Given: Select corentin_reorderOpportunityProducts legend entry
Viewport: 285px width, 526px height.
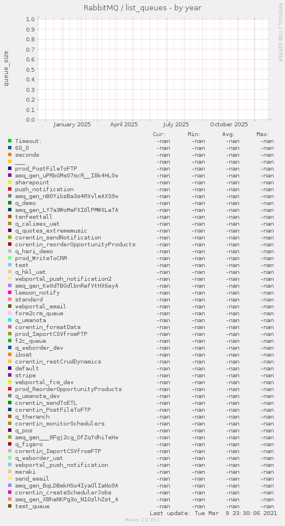Looking at the screenshot, I should pos(75,244).
